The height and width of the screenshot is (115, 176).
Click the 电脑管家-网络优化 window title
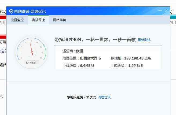coord(30,12)
